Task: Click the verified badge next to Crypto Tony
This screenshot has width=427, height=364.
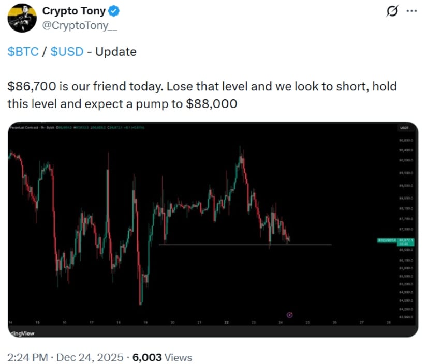Action: (113, 10)
